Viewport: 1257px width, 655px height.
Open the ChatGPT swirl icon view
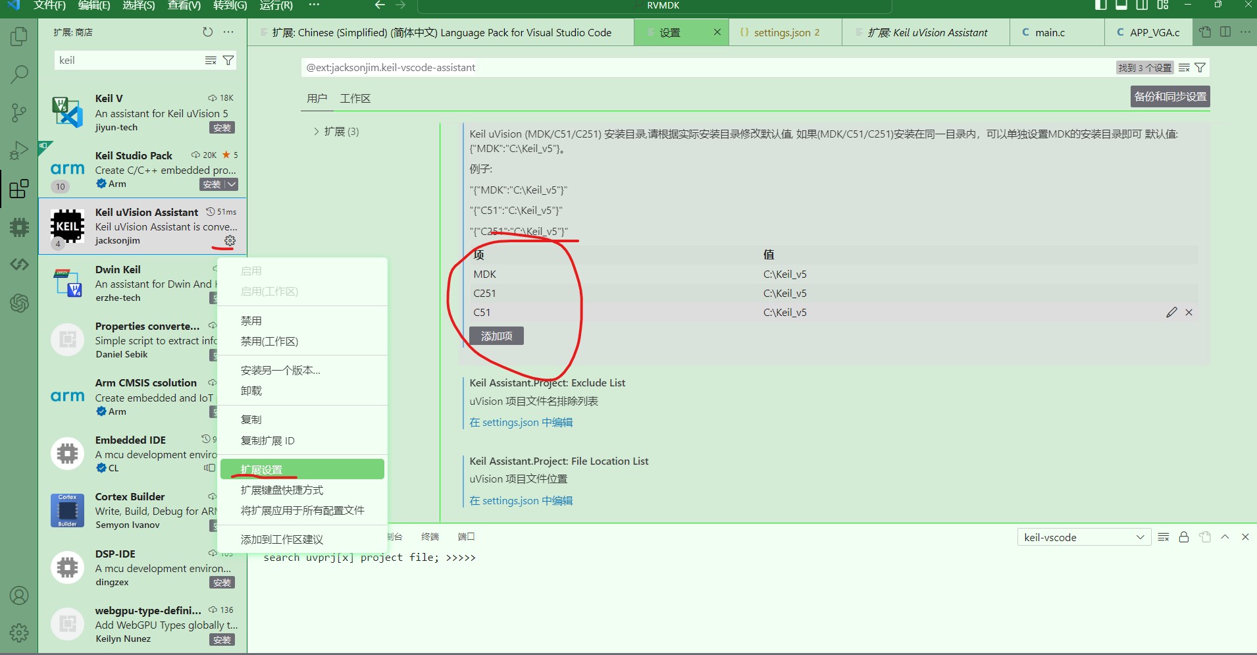click(x=19, y=303)
